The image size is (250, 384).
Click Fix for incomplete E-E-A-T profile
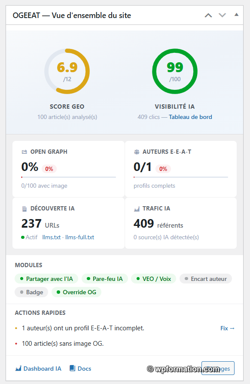pos(228,328)
